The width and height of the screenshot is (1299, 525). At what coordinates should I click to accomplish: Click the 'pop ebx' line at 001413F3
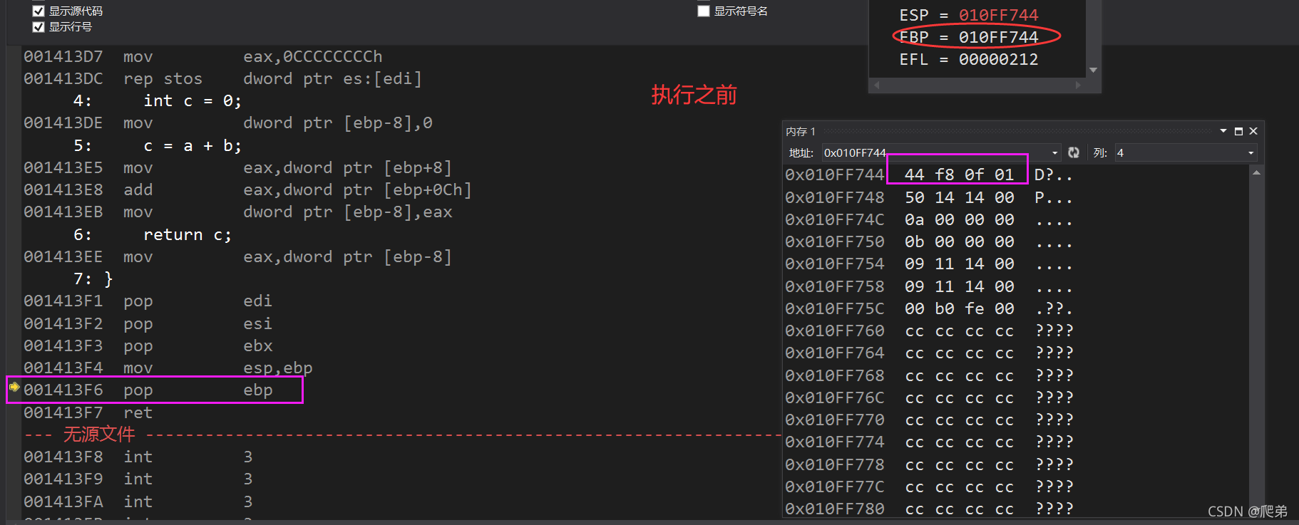tap(148, 346)
